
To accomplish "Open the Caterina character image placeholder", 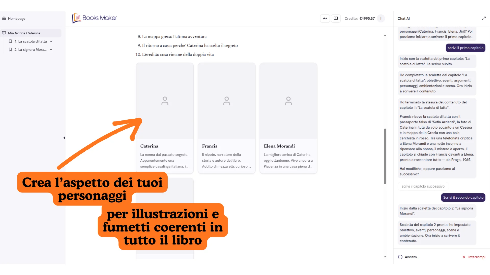I will point(165,101).
